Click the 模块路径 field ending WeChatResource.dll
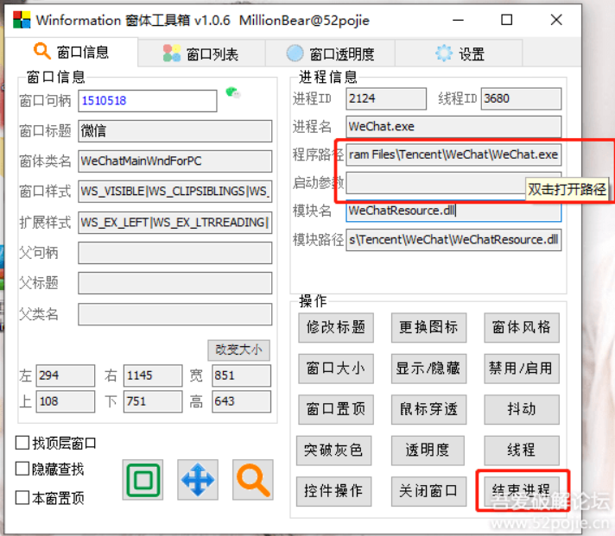Screen dimensions: 615x536 point(453,240)
